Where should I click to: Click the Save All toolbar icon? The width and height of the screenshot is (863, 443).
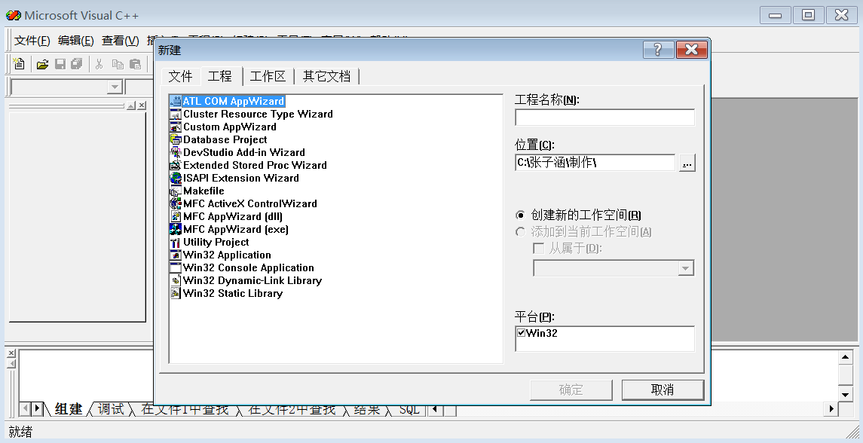click(x=77, y=64)
